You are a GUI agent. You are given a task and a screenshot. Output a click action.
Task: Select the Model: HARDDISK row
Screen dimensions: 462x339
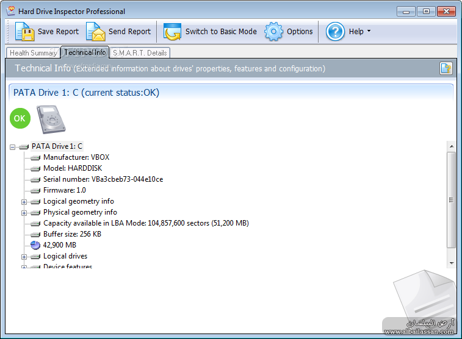pyautogui.click(x=73, y=168)
